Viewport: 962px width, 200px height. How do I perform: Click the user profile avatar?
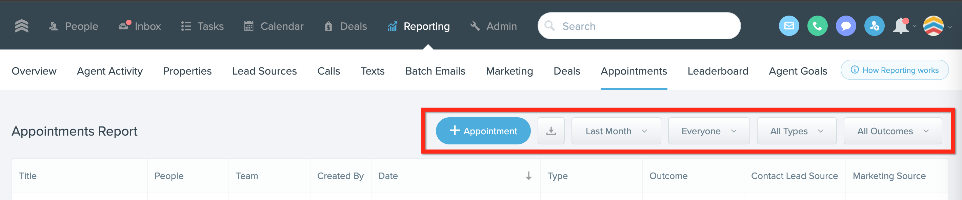(933, 26)
